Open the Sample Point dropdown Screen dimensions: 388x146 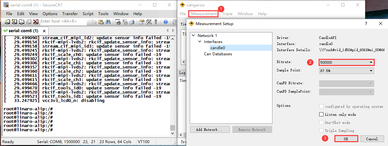(371, 71)
